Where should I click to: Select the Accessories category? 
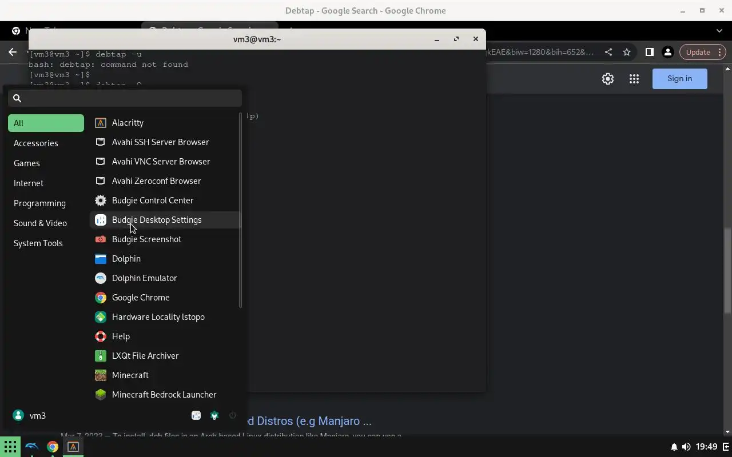click(46, 143)
